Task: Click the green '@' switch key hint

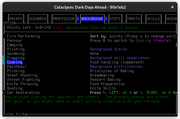Action: tap(104, 41)
